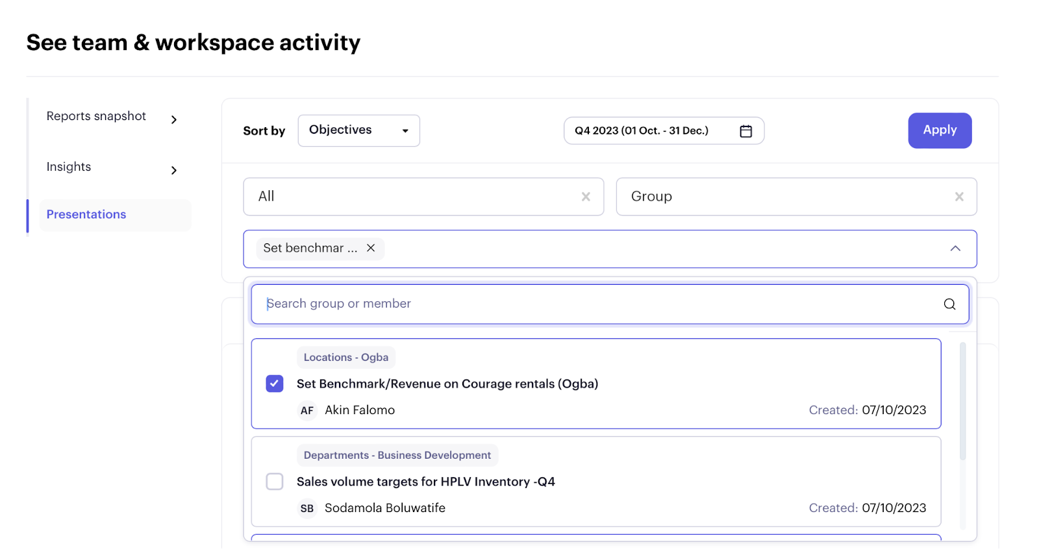Click the Apply button
The height and width of the screenshot is (549, 1039).
click(940, 130)
